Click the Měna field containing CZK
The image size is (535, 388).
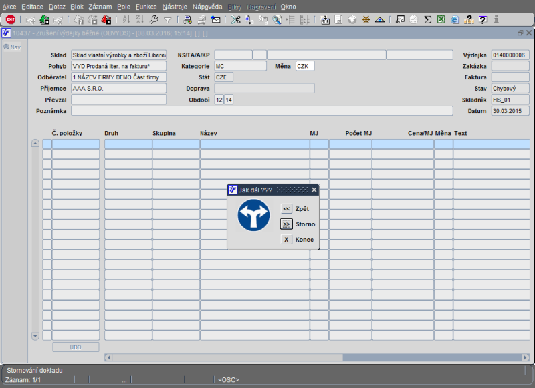[x=304, y=66]
